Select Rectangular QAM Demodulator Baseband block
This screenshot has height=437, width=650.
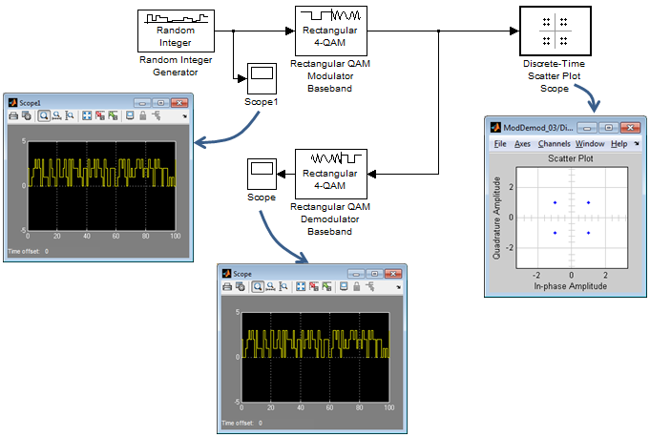[x=331, y=174]
